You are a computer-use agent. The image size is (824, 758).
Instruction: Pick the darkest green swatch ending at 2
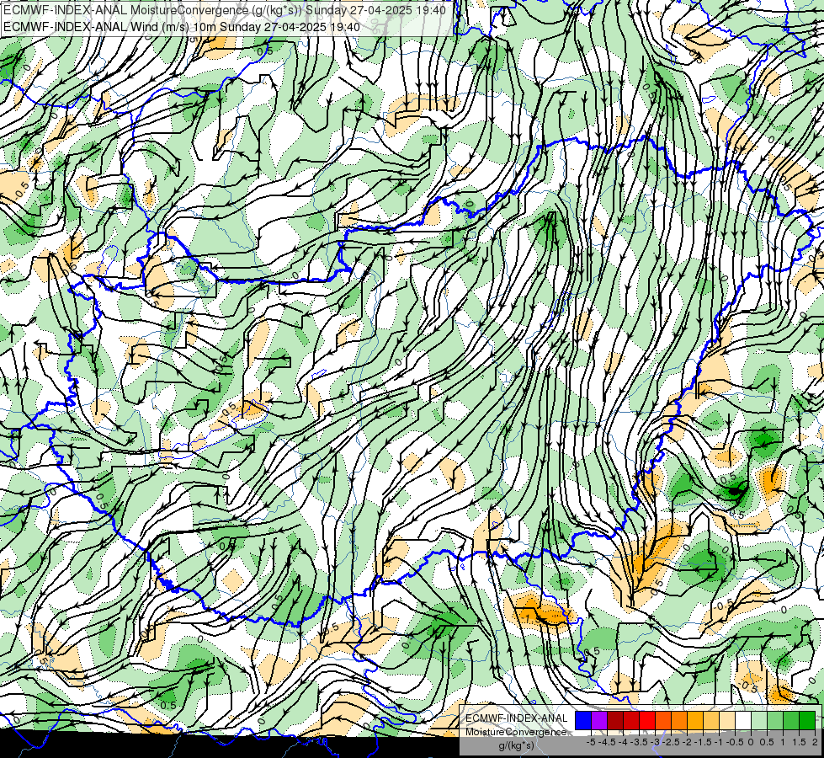807,721
